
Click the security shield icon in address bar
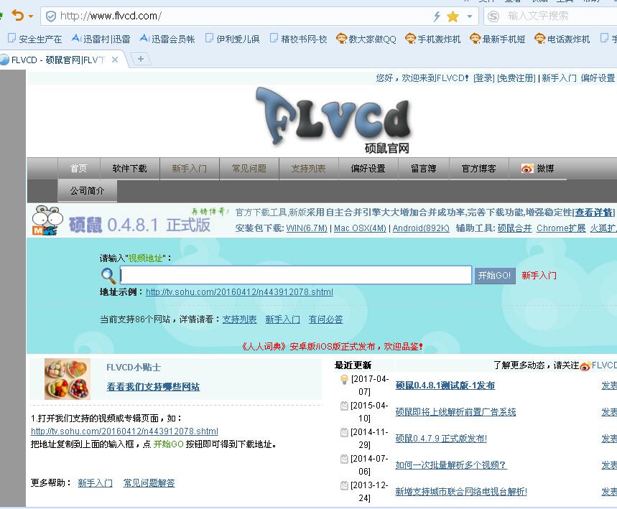(51, 16)
